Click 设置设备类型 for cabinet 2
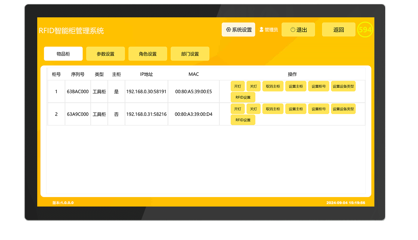This screenshot has width=418, height=240. 343,109
